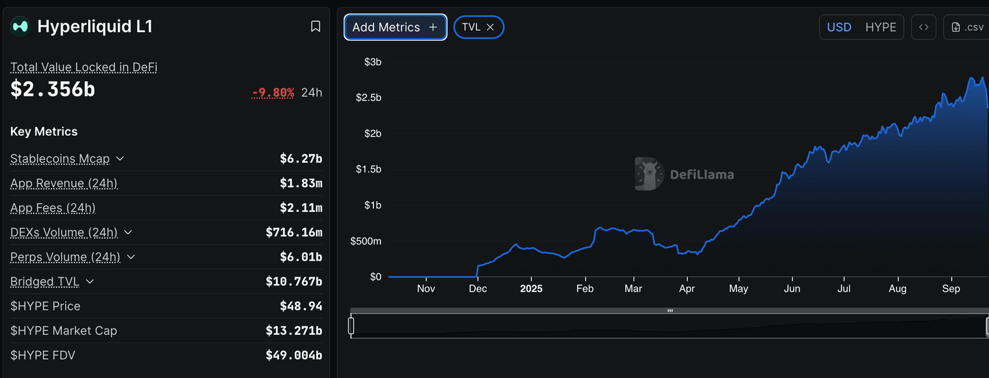
Task: Toggle the TVL metric chip
Action: (x=471, y=27)
